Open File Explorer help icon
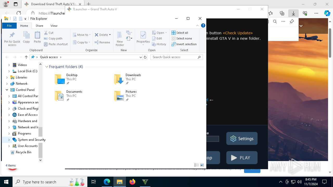Screen dimensions: 333x187 click(203, 25)
